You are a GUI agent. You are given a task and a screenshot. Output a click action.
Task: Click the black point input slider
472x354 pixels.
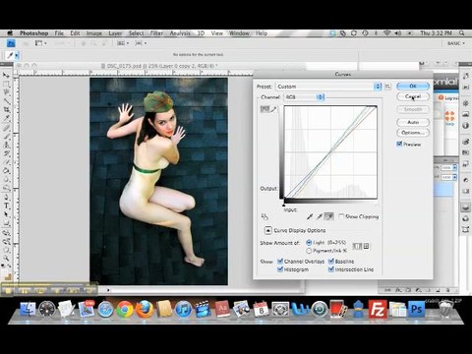pos(284,205)
